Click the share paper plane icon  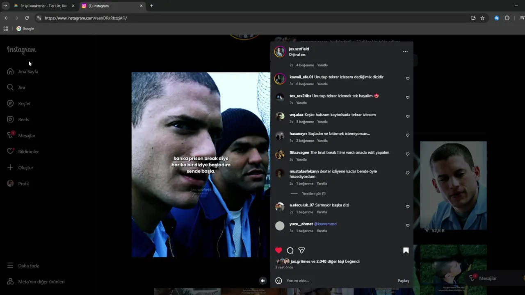click(301, 250)
